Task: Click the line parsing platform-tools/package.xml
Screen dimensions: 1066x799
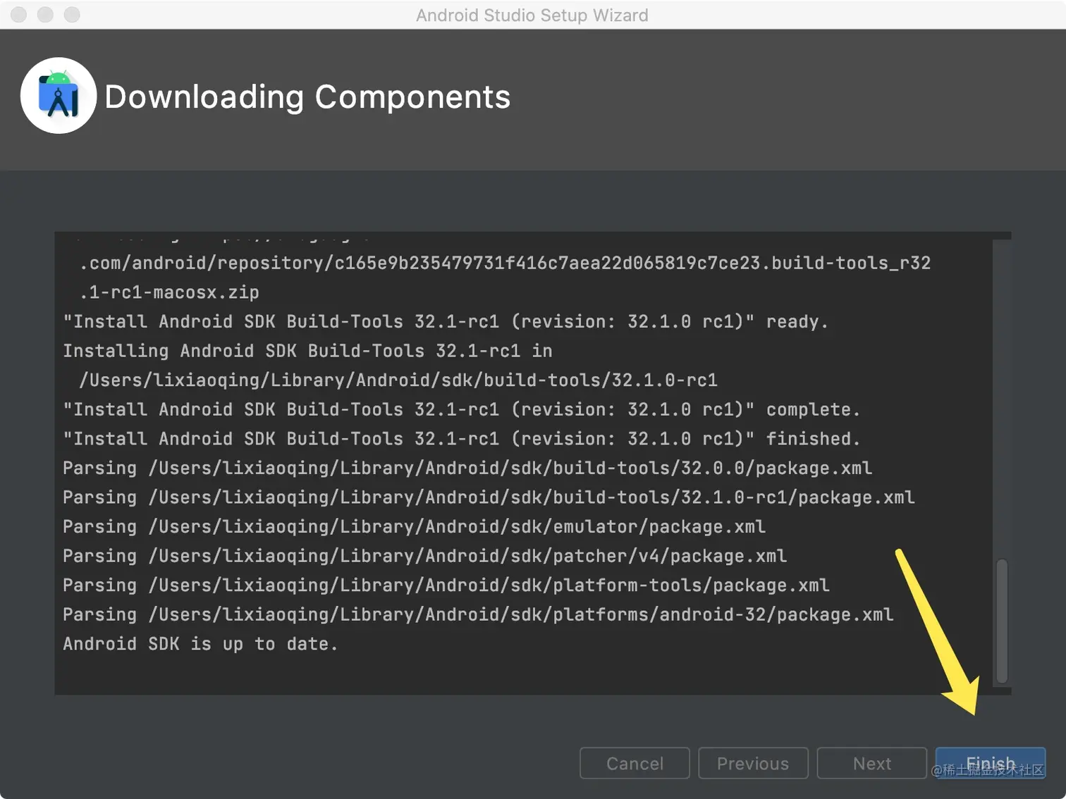Action: pyautogui.click(x=446, y=585)
